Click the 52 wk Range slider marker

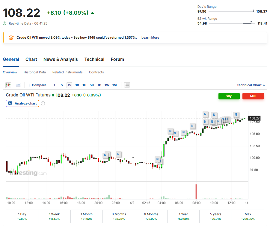click(251, 22)
